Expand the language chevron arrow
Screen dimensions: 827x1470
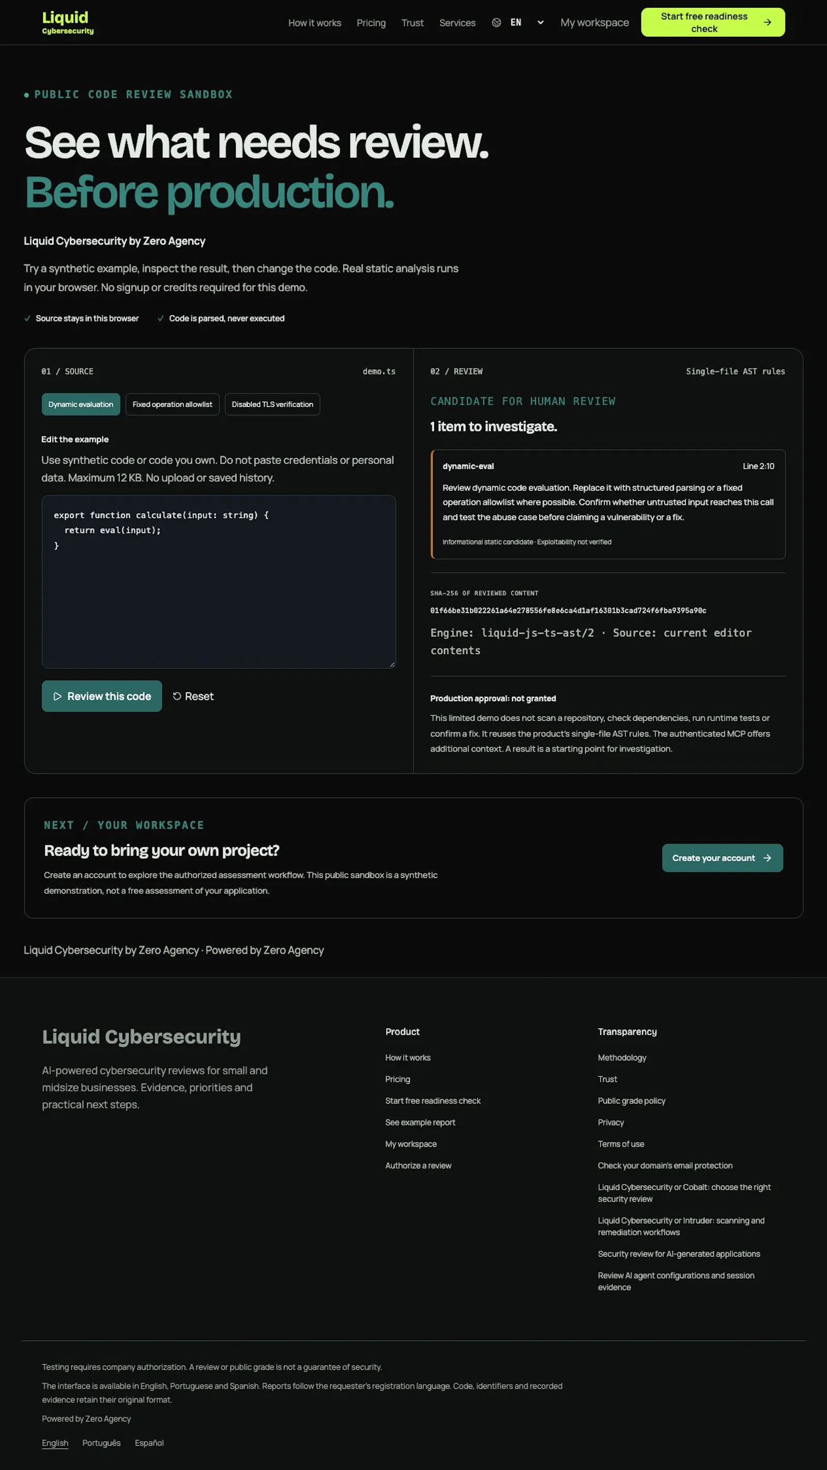click(540, 23)
